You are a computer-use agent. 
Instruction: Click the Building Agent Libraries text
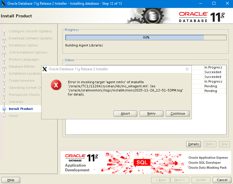[x=84, y=45]
